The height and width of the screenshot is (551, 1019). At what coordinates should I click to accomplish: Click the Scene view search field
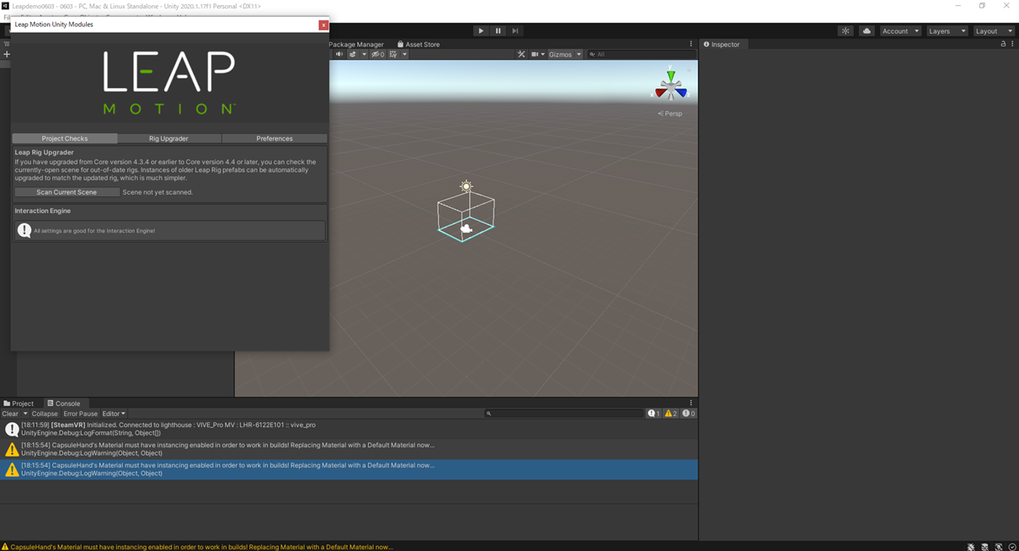(x=642, y=54)
